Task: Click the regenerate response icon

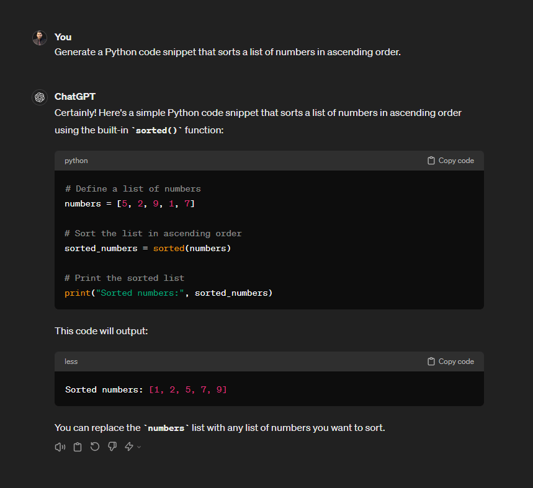Action: (x=95, y=446)
